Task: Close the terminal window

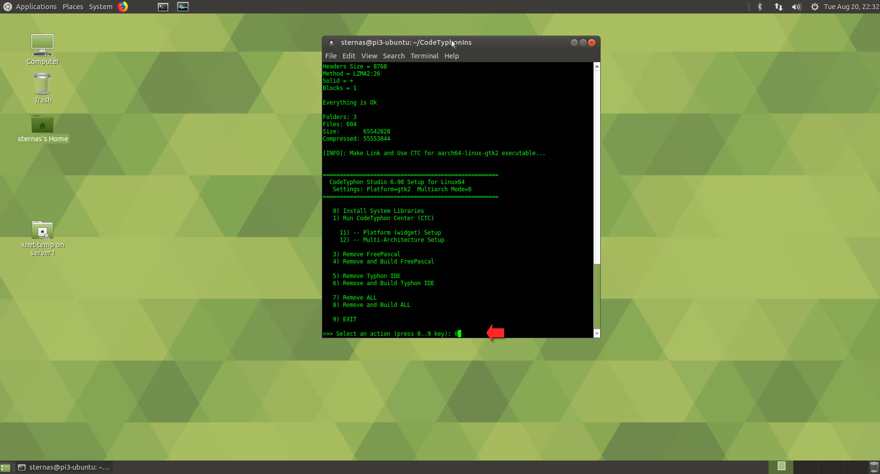Action: [x=592, y=42]
